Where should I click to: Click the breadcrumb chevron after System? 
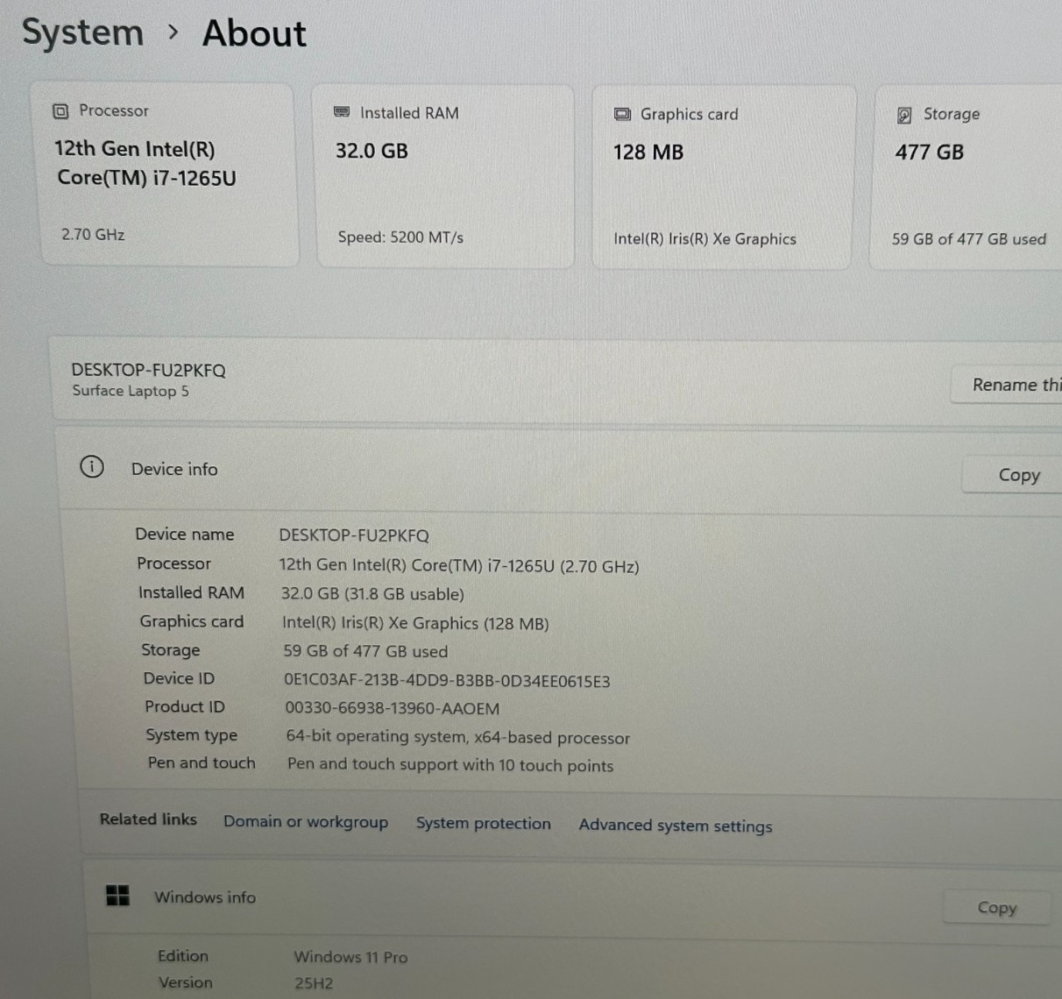tap(173, 32)
